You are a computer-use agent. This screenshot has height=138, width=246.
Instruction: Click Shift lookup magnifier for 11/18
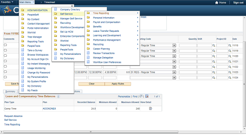[214, 46]
